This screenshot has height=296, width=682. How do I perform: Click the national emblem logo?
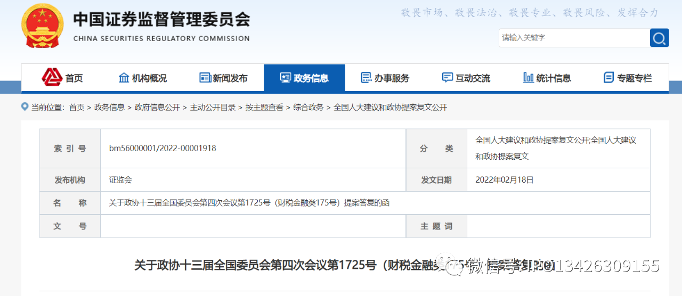pos(42,26)
